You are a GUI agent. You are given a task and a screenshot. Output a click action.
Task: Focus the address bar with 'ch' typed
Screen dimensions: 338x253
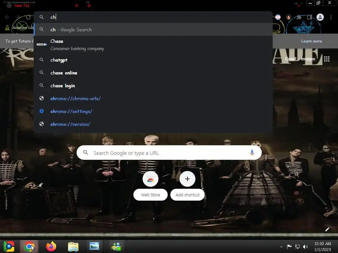pyautogui.click(x=153, y=17)
